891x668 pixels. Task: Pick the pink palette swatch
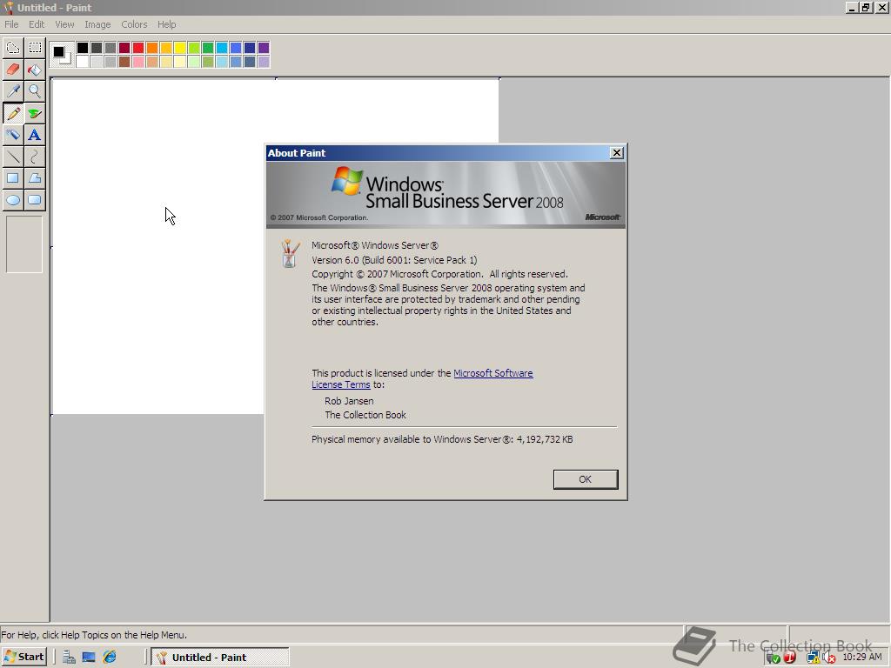[138, 62]
